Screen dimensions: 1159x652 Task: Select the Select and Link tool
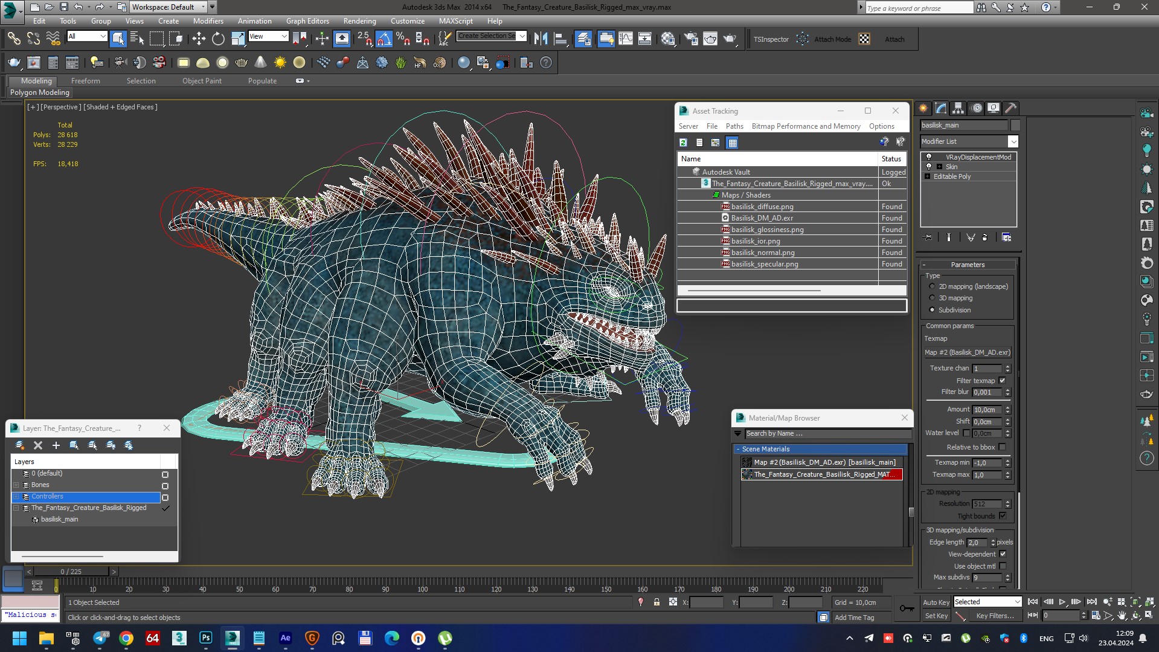tap(13, 39)
